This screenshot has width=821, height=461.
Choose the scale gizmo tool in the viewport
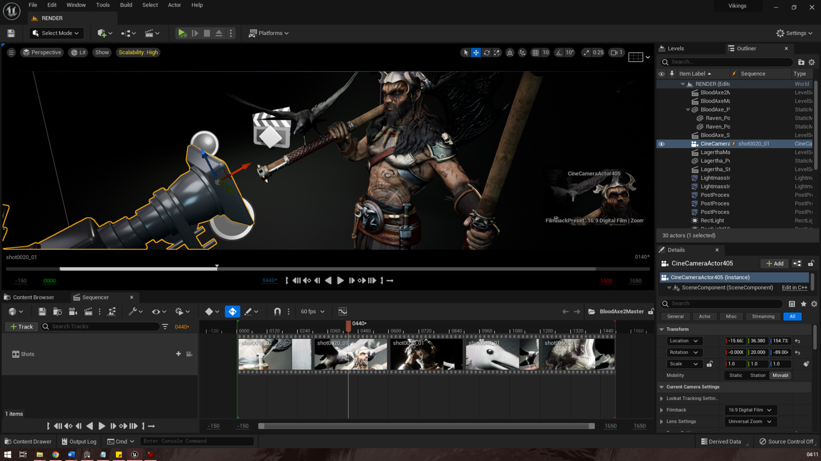tap(497, 52)
